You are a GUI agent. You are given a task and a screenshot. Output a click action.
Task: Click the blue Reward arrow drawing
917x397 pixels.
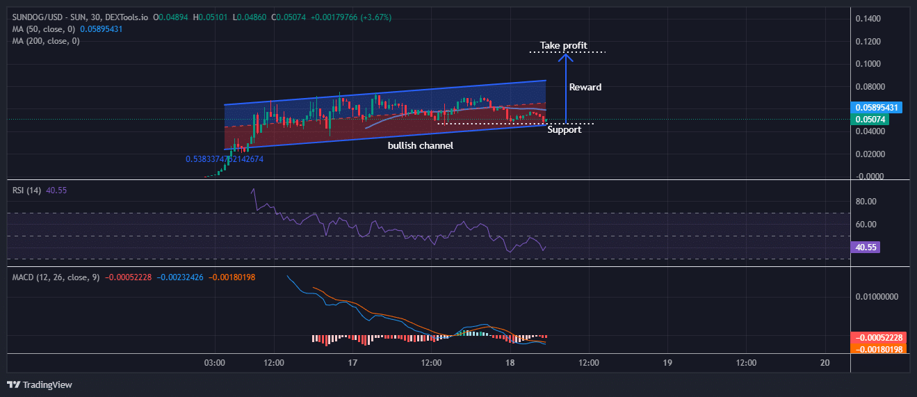tap(566, 88)
